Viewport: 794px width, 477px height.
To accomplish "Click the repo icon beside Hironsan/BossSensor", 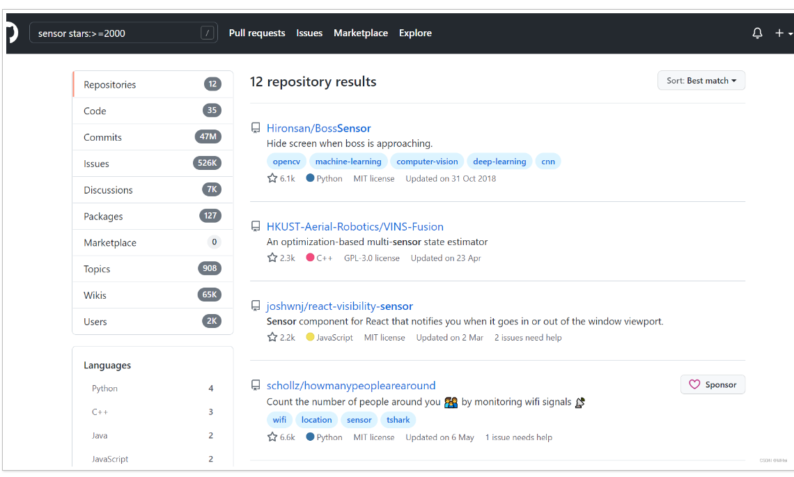I will pyautogui.click(x=256, y=128).
